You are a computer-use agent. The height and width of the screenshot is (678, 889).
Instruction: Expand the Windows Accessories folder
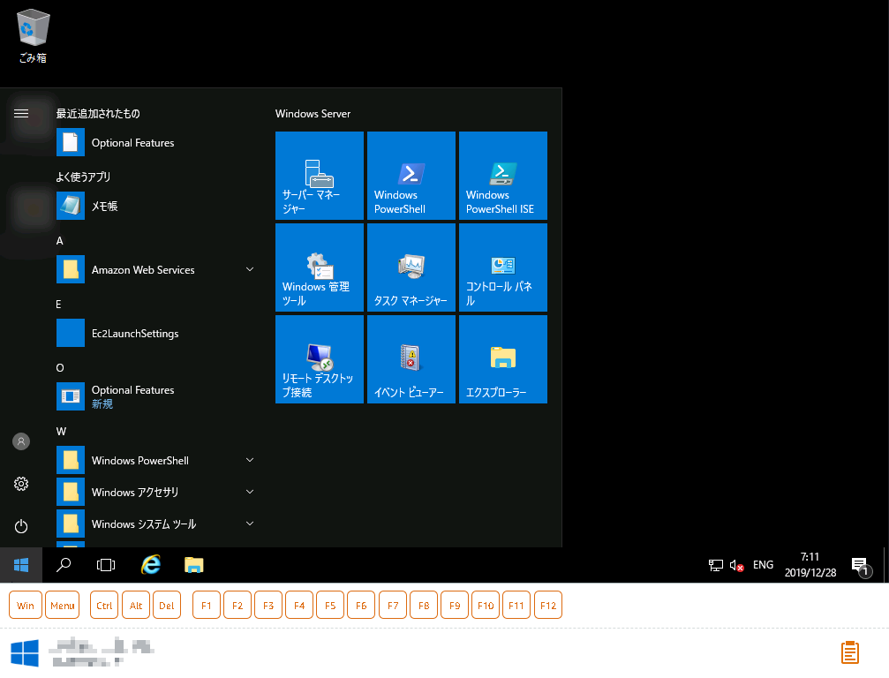pos(155,492)
